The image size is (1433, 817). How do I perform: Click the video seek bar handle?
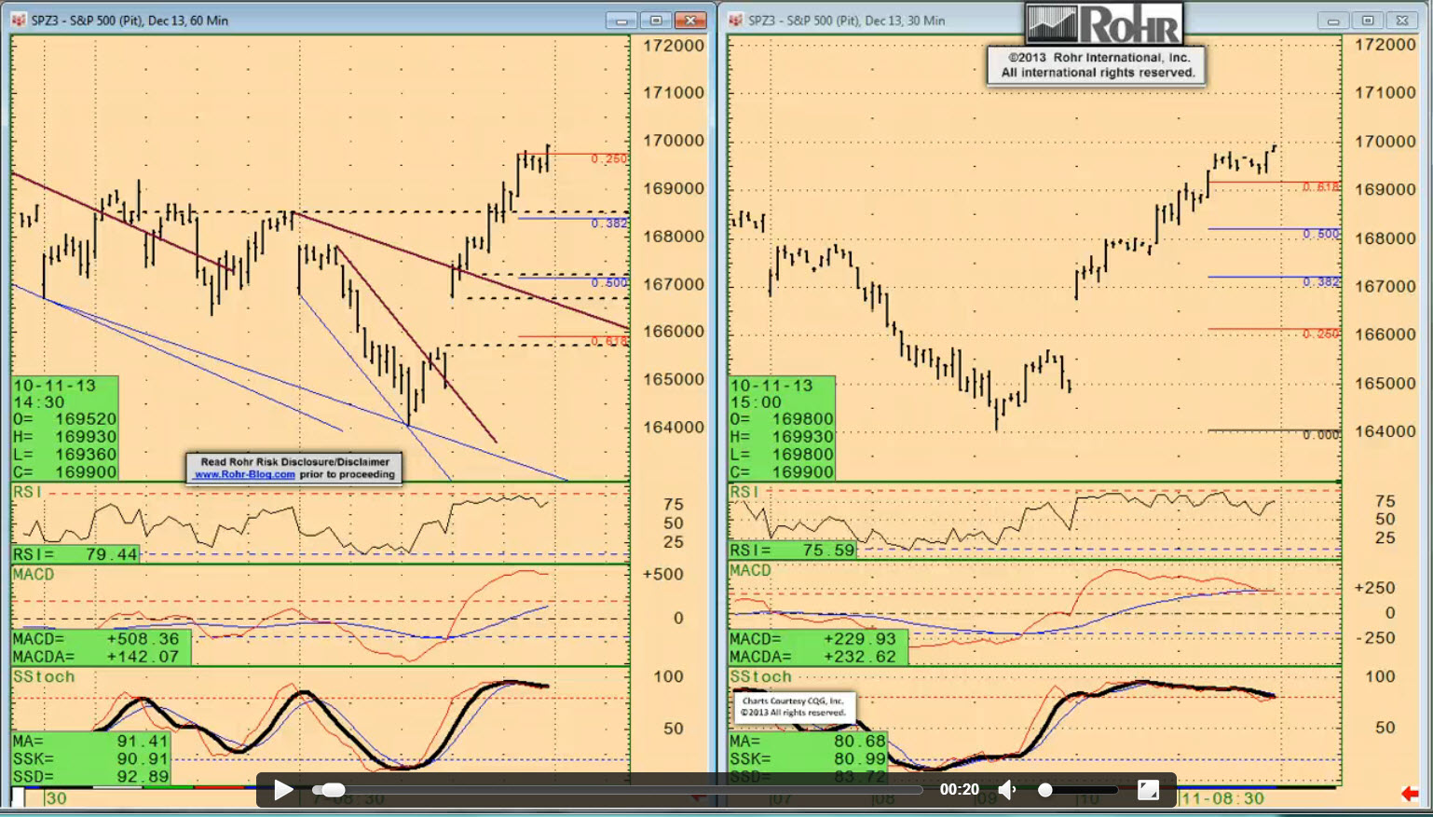pyautogui.click(x=330, y=790)
